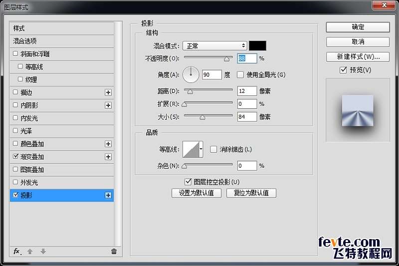Uncheck the 渐变叠加 checkbox
The image size is (399, 266).
click(x=15, y=156)
